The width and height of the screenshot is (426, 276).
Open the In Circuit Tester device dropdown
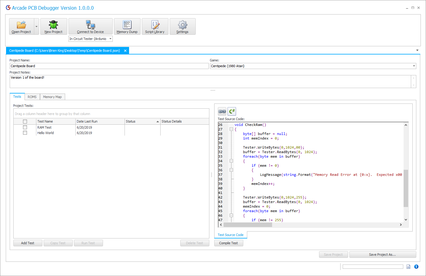[110, 39]
